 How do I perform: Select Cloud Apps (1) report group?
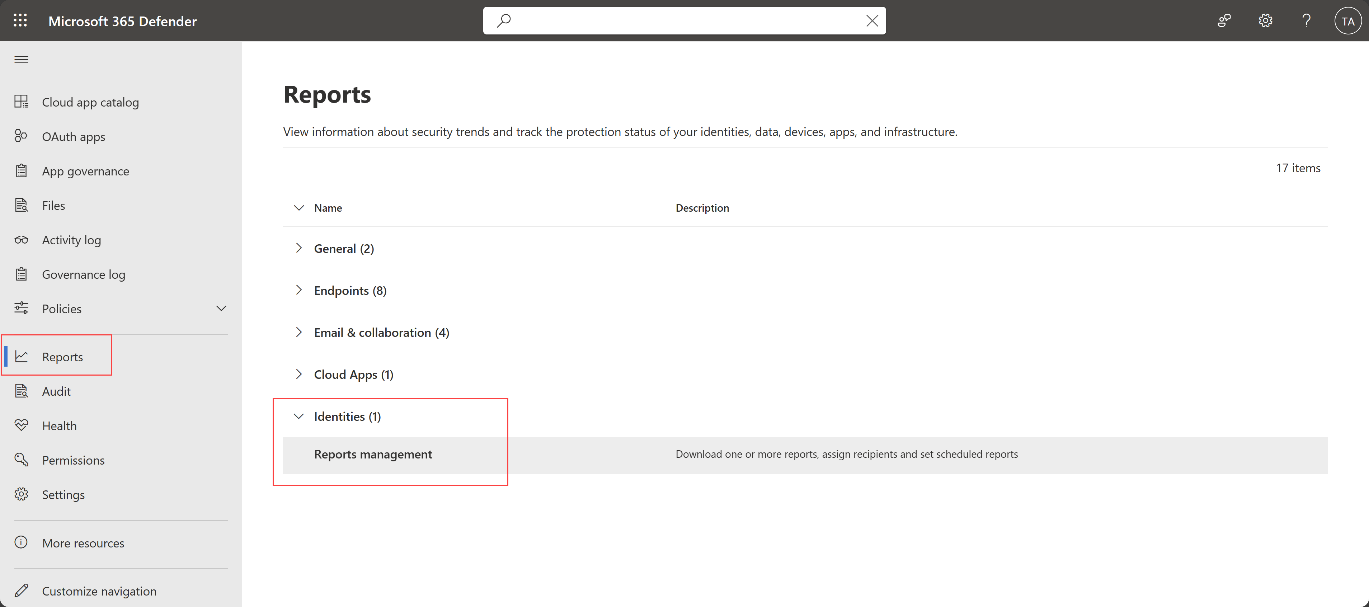click(354, 374)
